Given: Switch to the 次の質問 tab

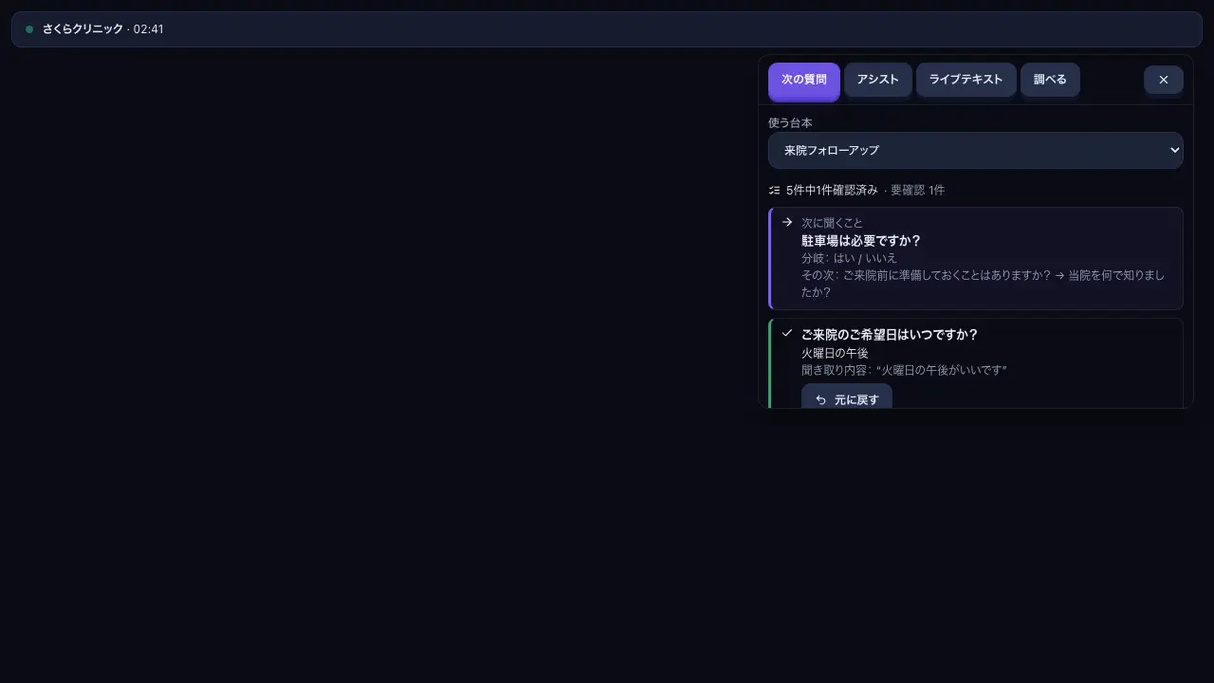Looking at the screenshot, I should (x=804, y=81).
